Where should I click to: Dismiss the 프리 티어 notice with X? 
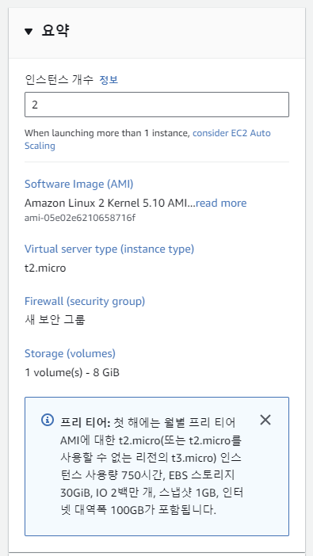pyautogui.click(x=265, y=421)
